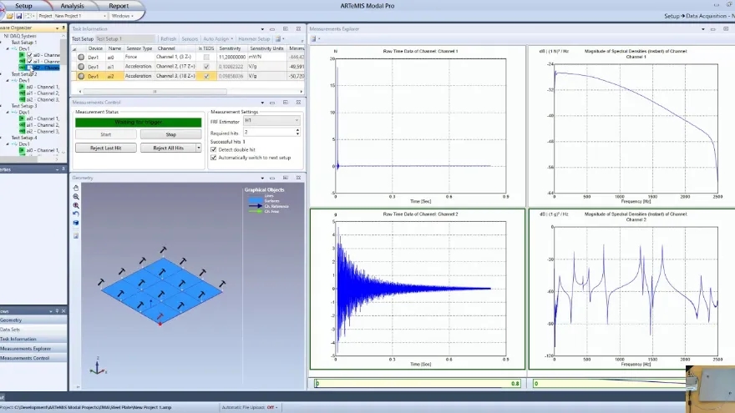
Task: Click the Reject All Hits button
Action: [x=168, y=148]
